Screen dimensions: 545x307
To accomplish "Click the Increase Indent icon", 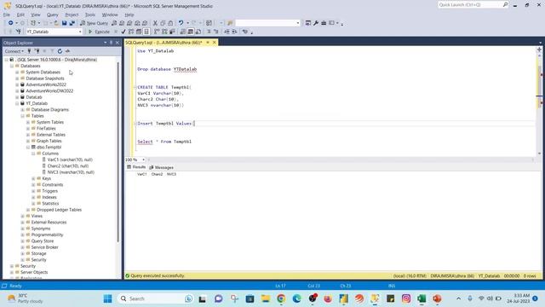I will click(235, 32).
